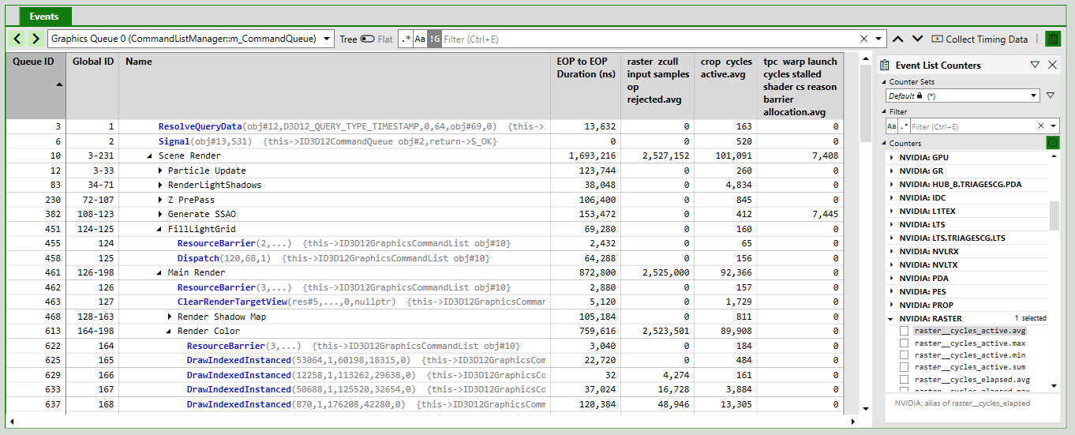Sort by the Name column header
This screenshot has height=435, width=1075.
(x=335, y=85)
